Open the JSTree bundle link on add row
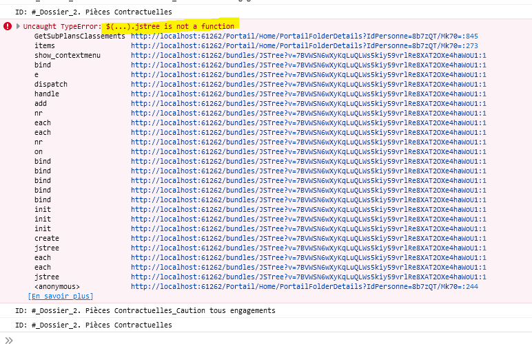This screenshot has height=344, width=532. point(309,104)
